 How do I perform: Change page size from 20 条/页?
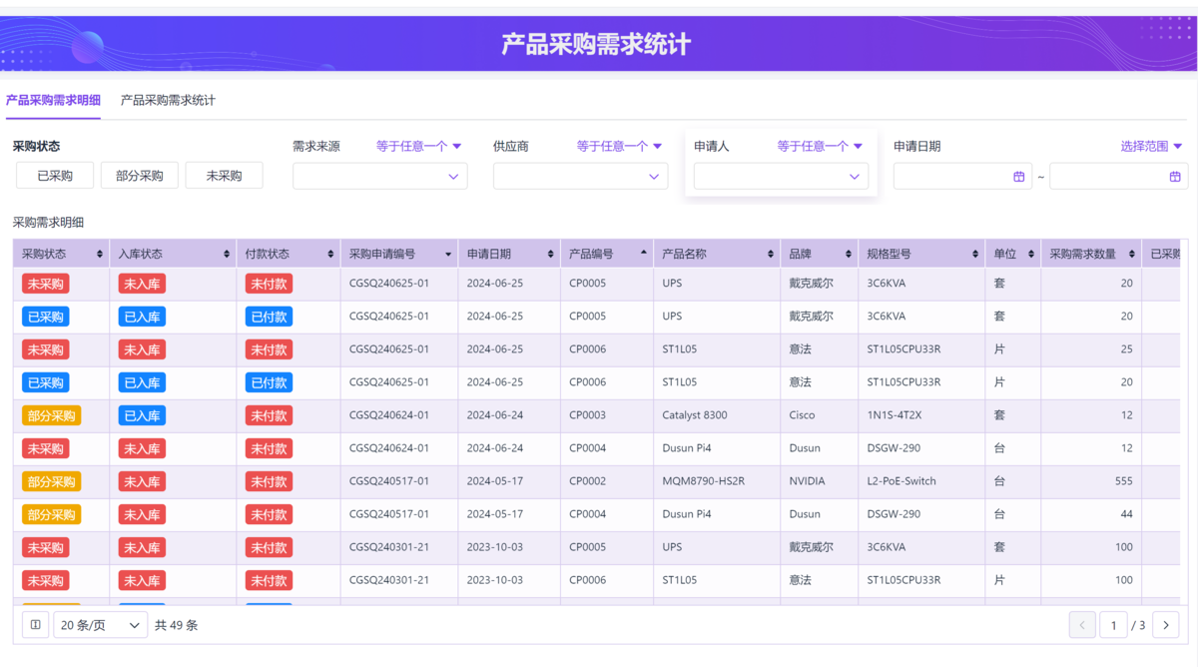(100, 625)
